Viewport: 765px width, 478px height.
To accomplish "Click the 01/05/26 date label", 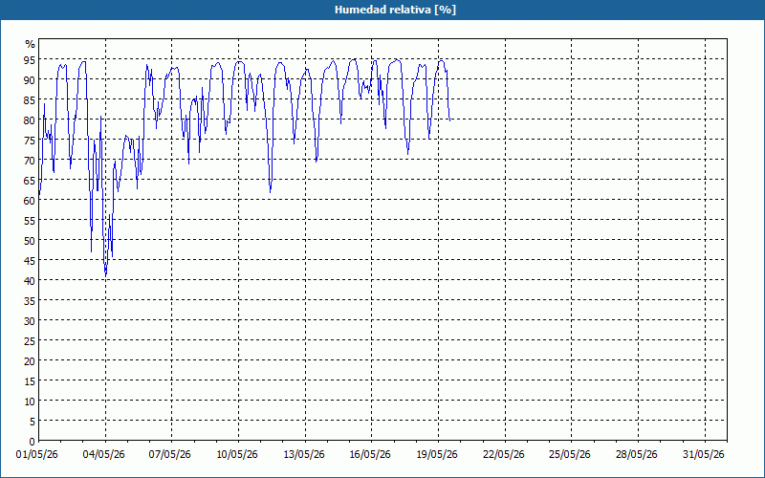I will pos(37,455).
